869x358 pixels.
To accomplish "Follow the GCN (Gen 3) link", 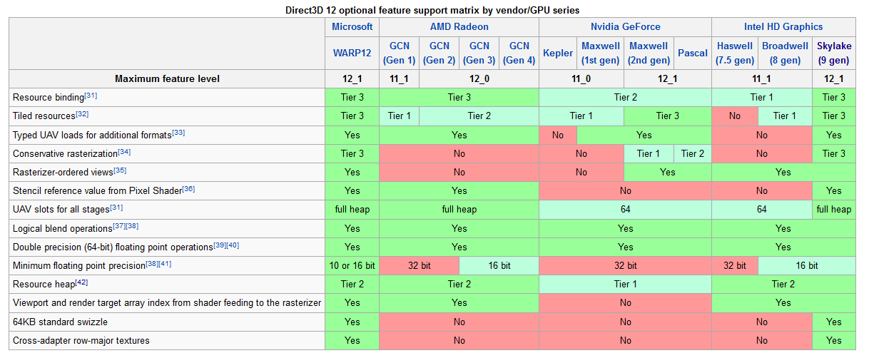I will 479,53.
